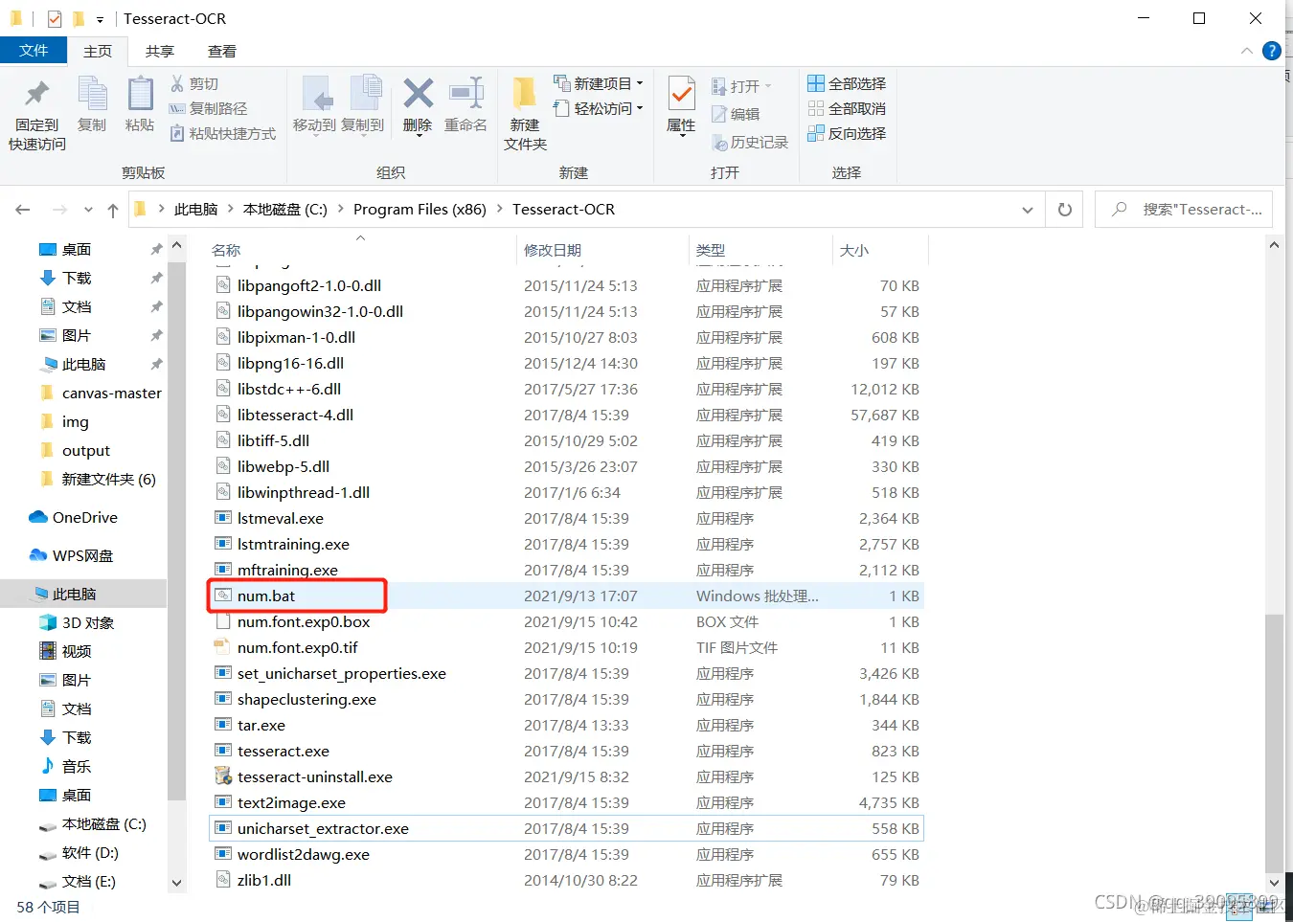The height and width of the screenshot is (922, 1293).
Task: Open the 音乐 music folder
Action: (65, 766)
